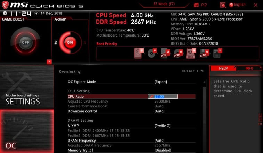Click the F12 screenshot camera icon
This screenshot has height=153, width=263.
point(196,5)
